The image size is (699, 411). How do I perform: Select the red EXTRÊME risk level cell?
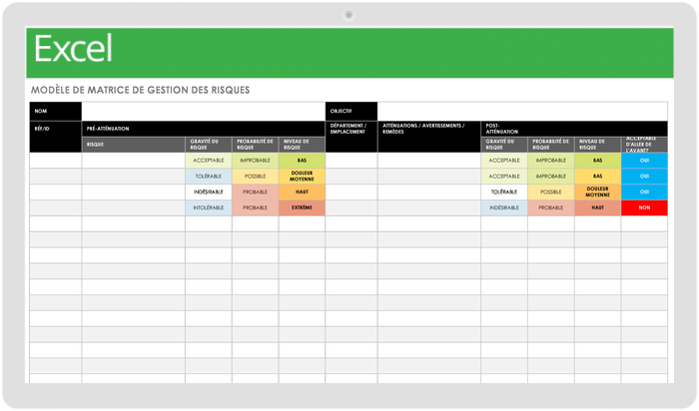(302, 208)
